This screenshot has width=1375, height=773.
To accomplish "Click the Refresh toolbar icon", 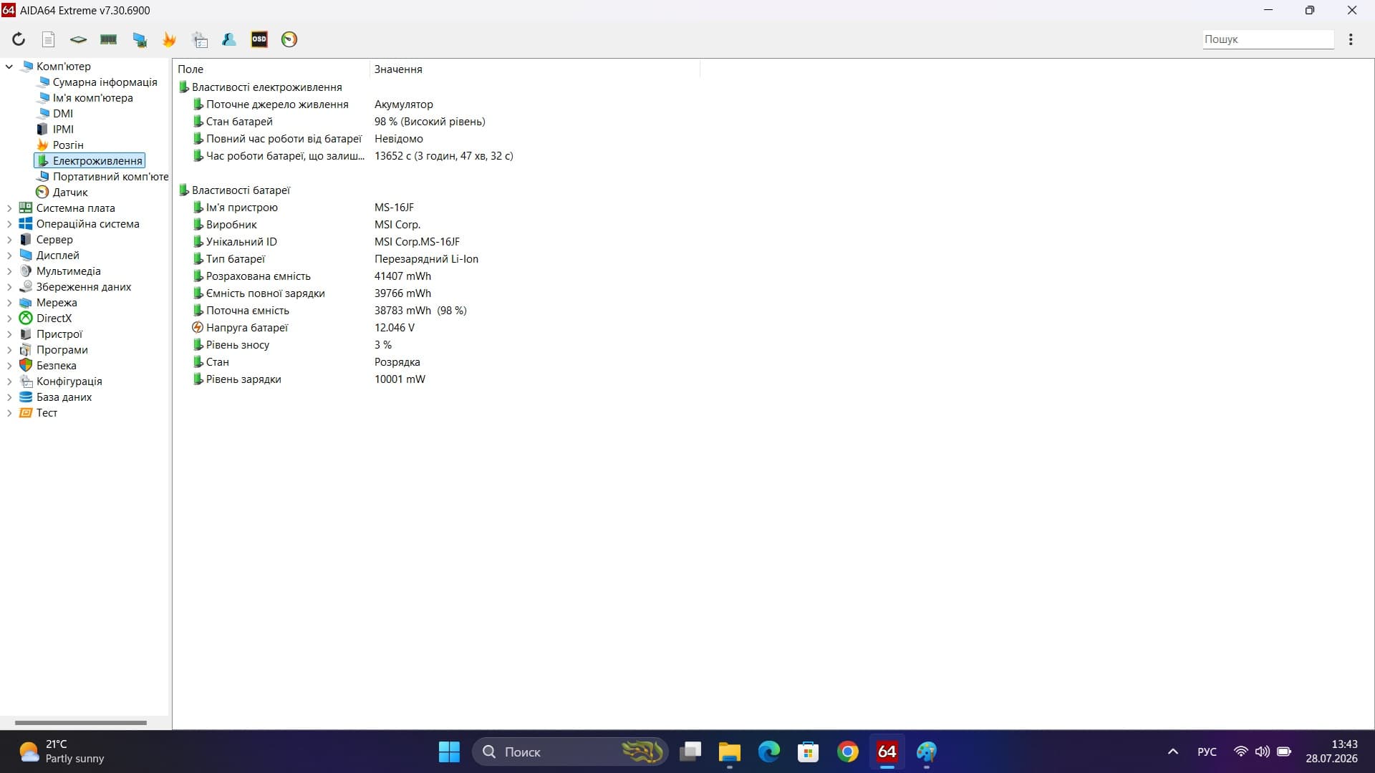I will [19, 39].
